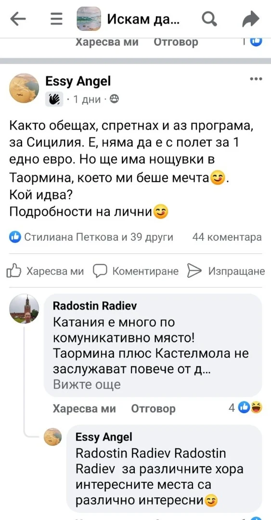Screen dimensions: 271x520
Task: Open the hamburger menu icon
Action: tap(56, 19)
